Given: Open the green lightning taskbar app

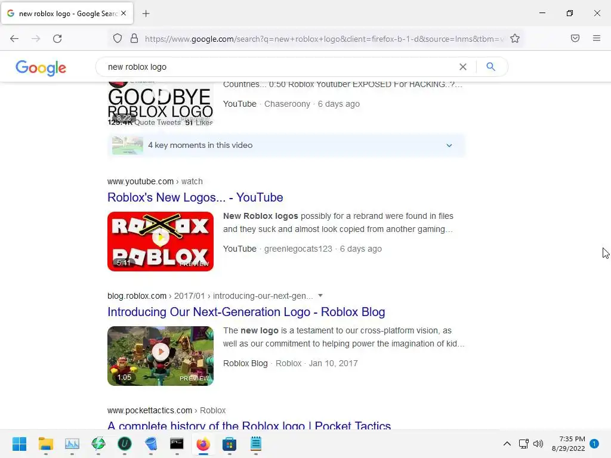Looking at the screenshot, I should [98, 444].
